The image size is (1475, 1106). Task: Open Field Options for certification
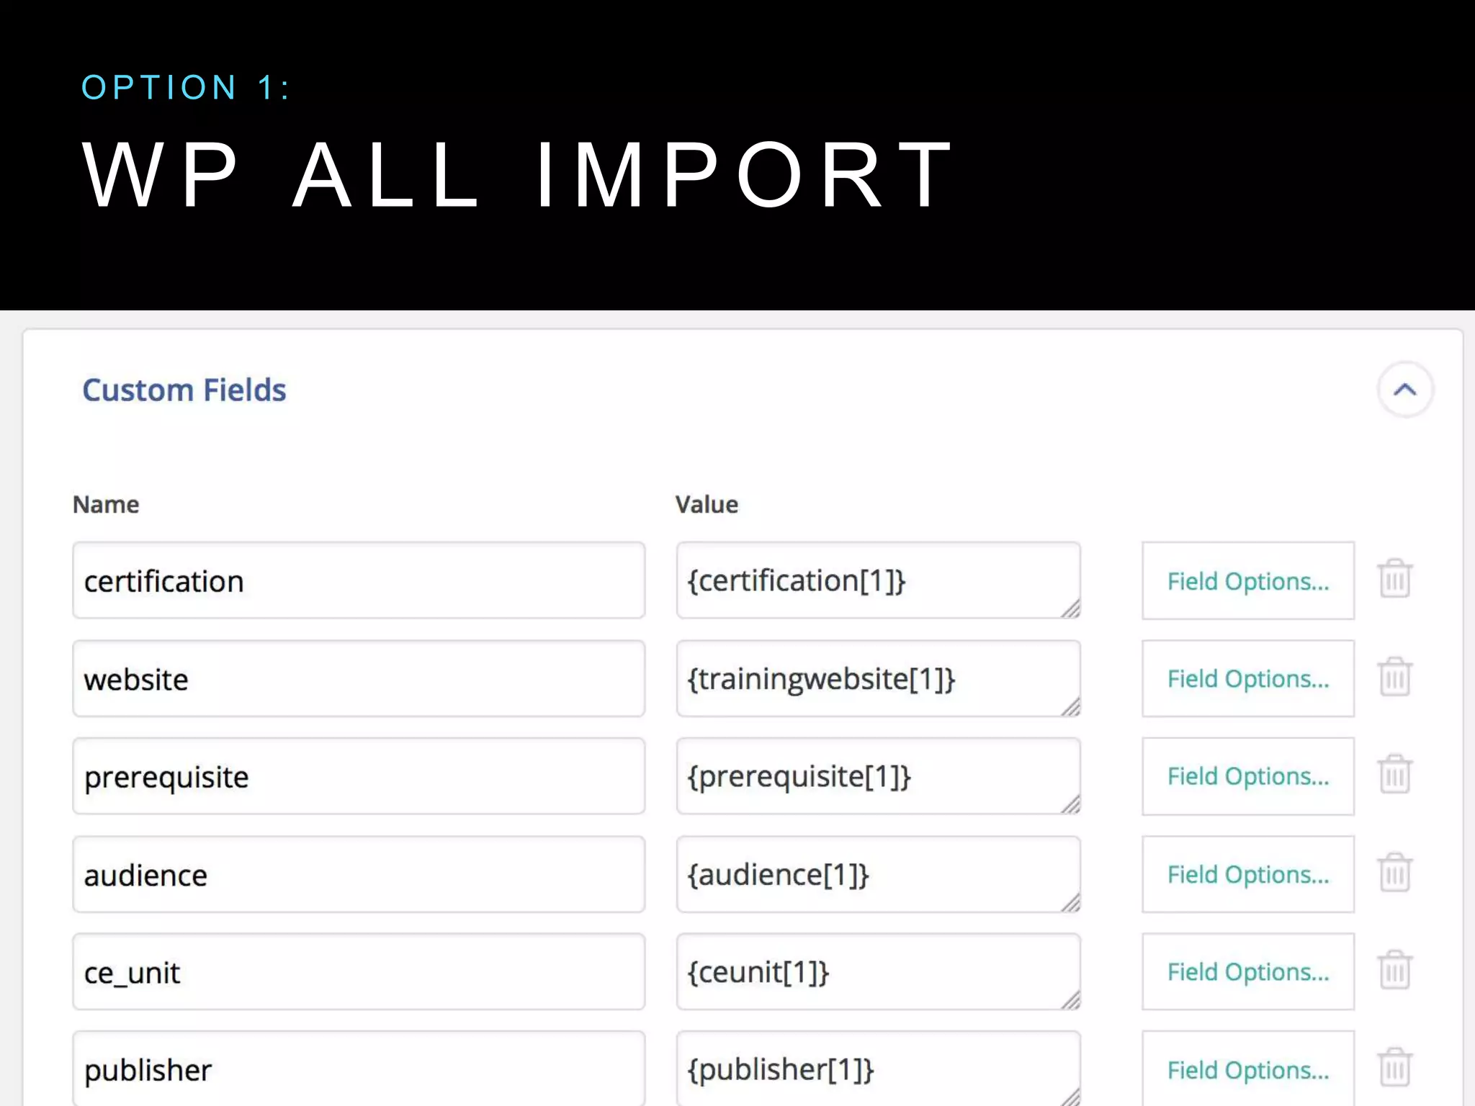click(1247, 581)
